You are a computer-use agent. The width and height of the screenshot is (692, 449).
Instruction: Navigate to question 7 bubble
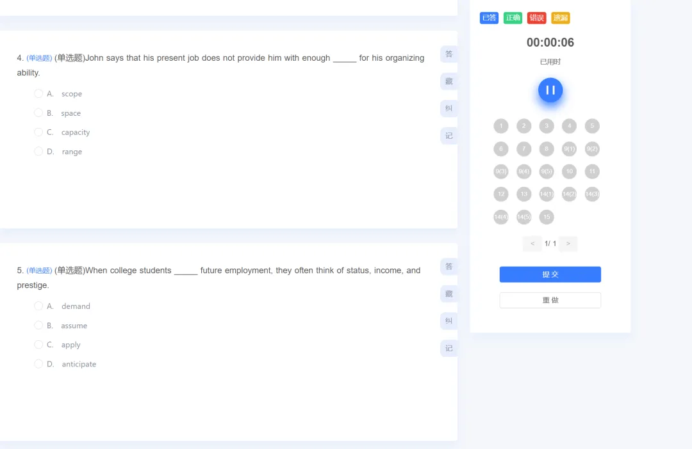(x=524, y=149)
